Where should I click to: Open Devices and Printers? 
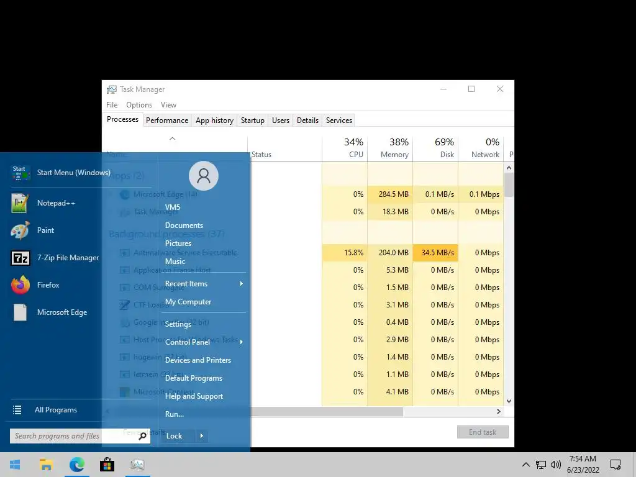pos(198,360)
